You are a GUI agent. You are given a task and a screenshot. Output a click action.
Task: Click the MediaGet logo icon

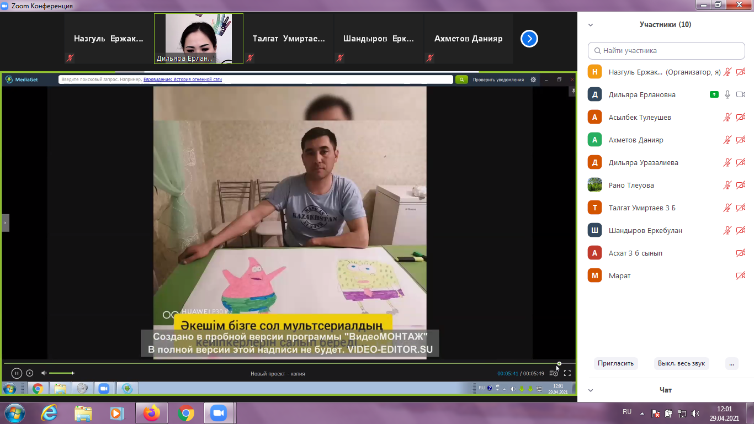click(9, 79)
